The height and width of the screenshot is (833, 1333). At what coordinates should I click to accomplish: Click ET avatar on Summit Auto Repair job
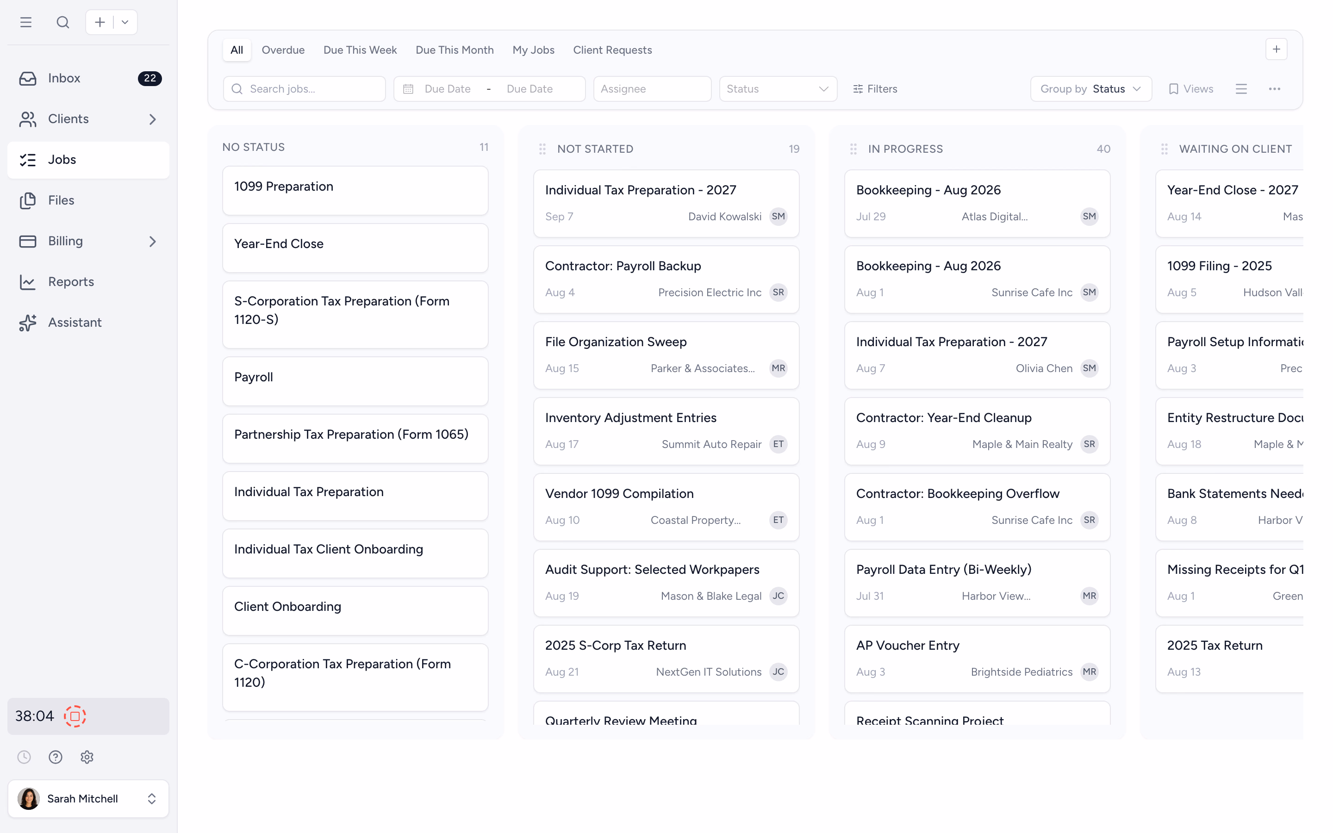779,444
